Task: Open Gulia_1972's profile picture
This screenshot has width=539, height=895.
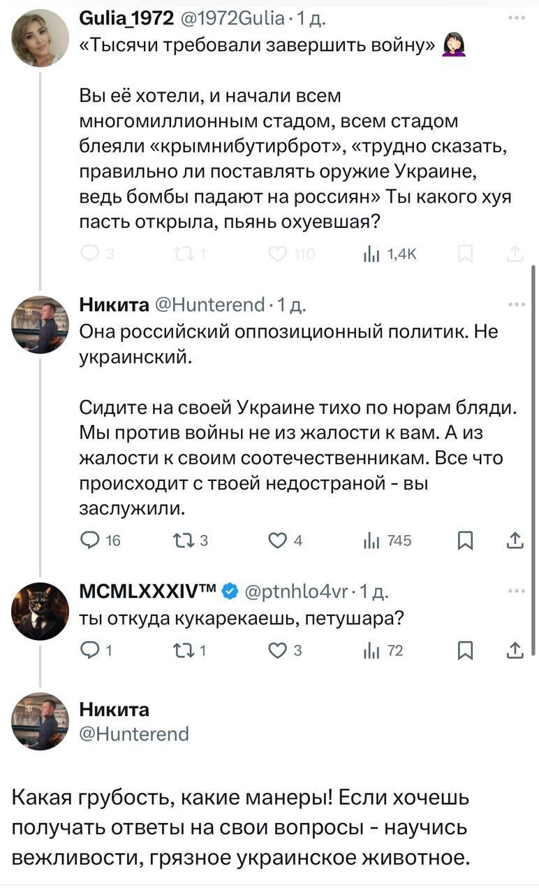Action: (40, 38)
